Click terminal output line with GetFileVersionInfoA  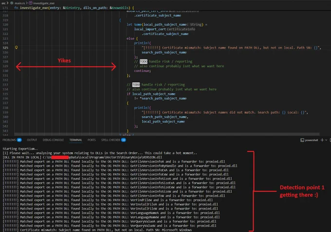click(x=114, y=161)
